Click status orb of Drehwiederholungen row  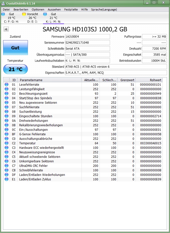pos(6,121)
